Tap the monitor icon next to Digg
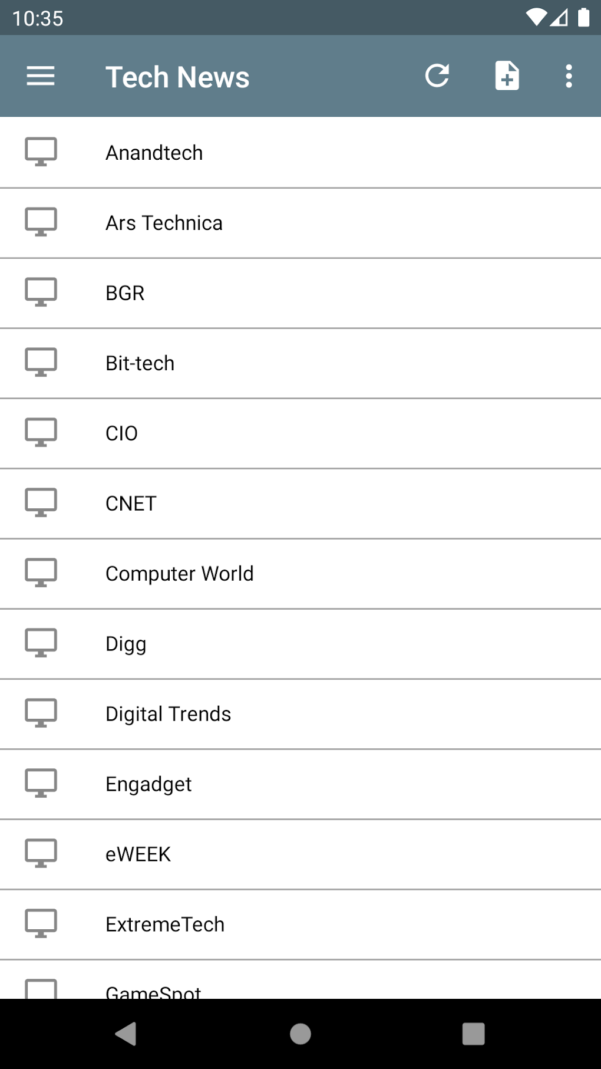 [41, 643]
